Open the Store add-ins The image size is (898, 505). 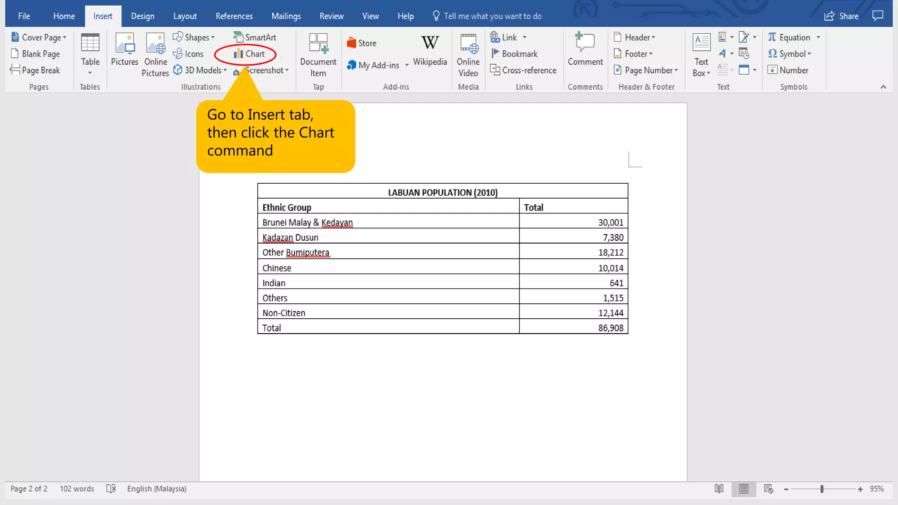point(362,43)
